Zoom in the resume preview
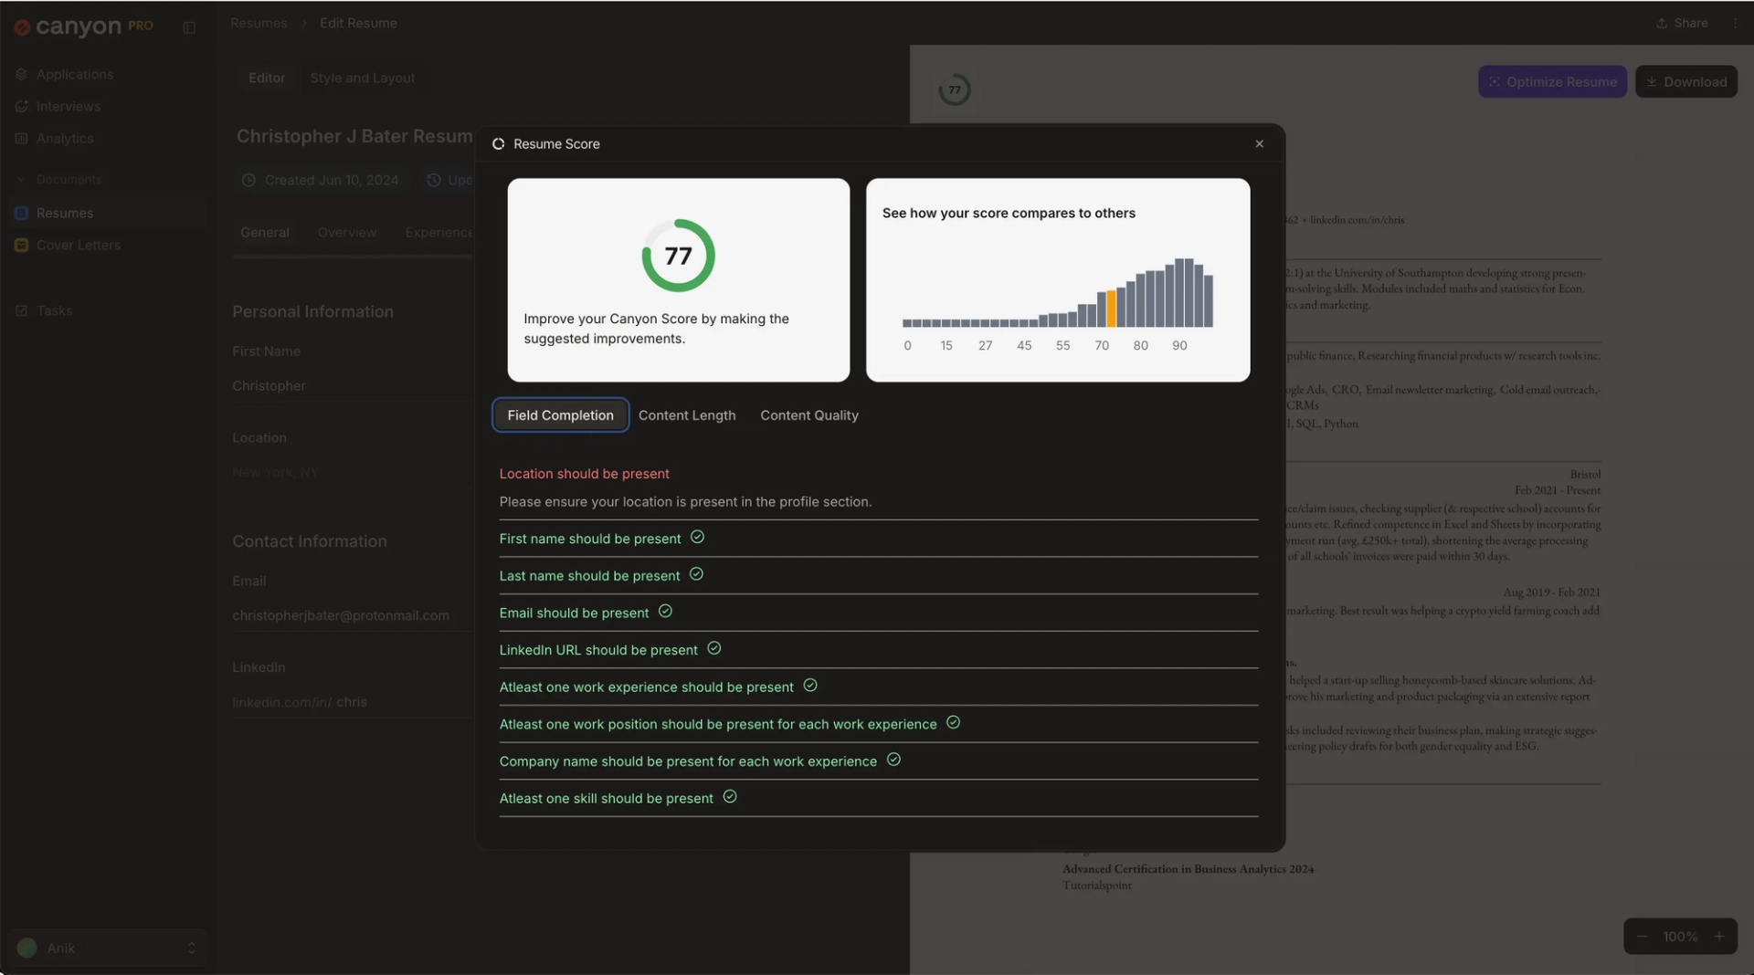 click(x=1719, y=937)
